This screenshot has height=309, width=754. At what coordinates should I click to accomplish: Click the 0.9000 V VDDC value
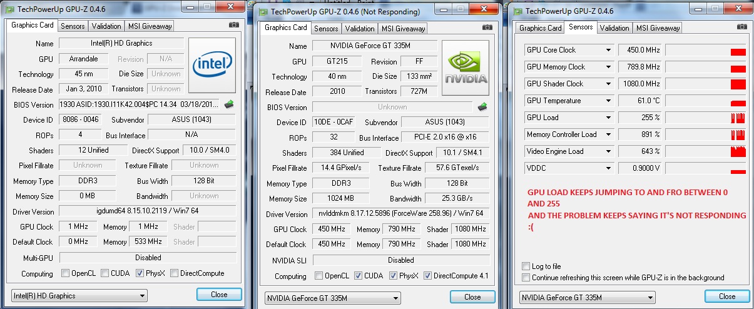[640, 168]
